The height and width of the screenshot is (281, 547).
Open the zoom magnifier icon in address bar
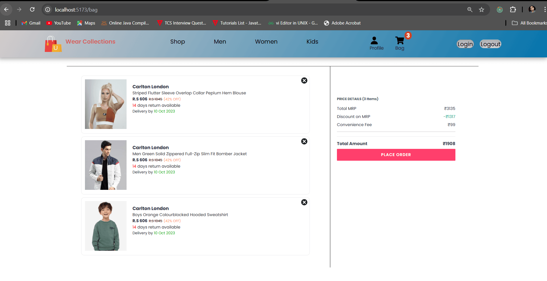pyautogui.click(x=470, y=10)
